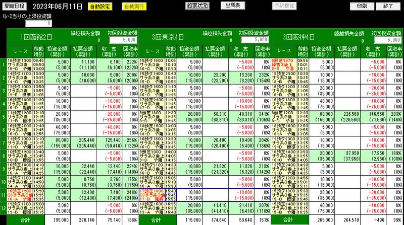Edit 初回投資金額 field for 3回東京4日
This screenshot has width=404, height=225.
click(255, 40)
